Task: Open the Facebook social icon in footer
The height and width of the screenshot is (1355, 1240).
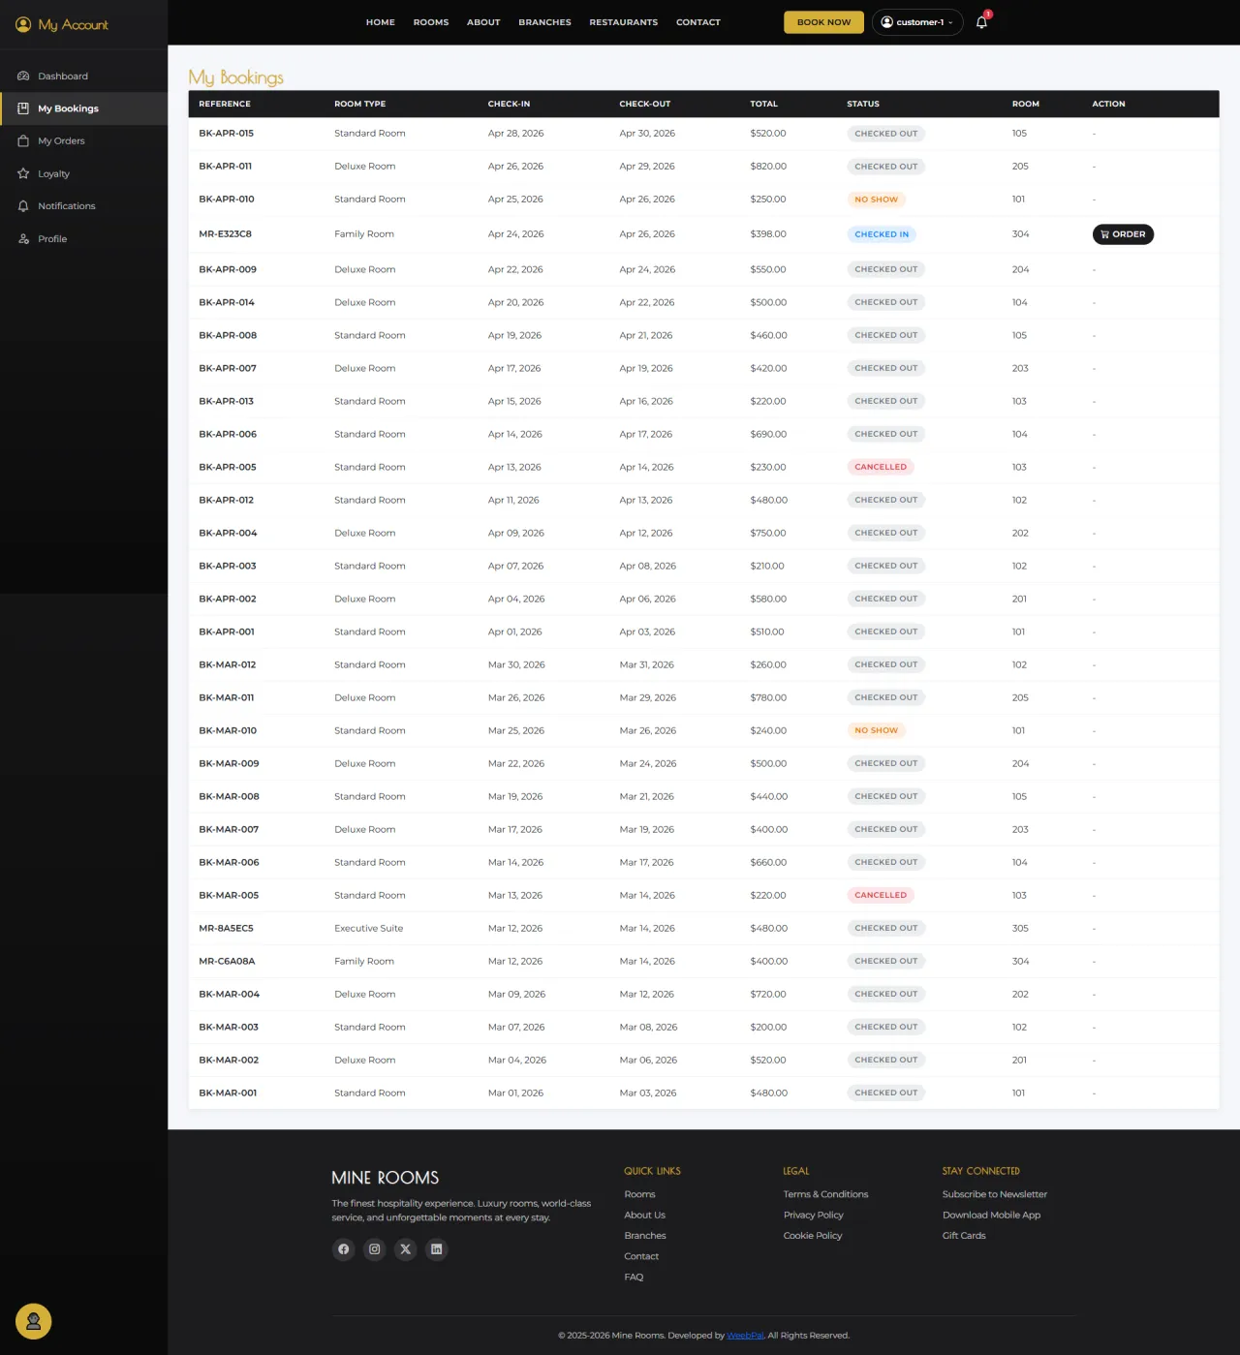Action: point(344,1249)
